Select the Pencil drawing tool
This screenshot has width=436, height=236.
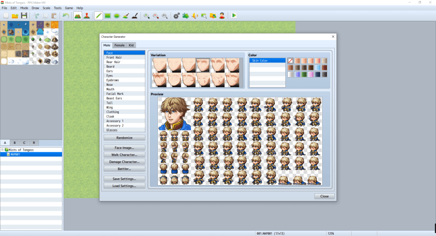(98, 16)
